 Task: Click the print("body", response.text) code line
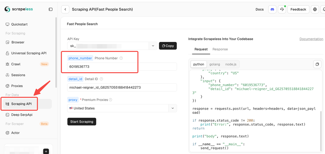pyautogui.click(x=221, y=136)
